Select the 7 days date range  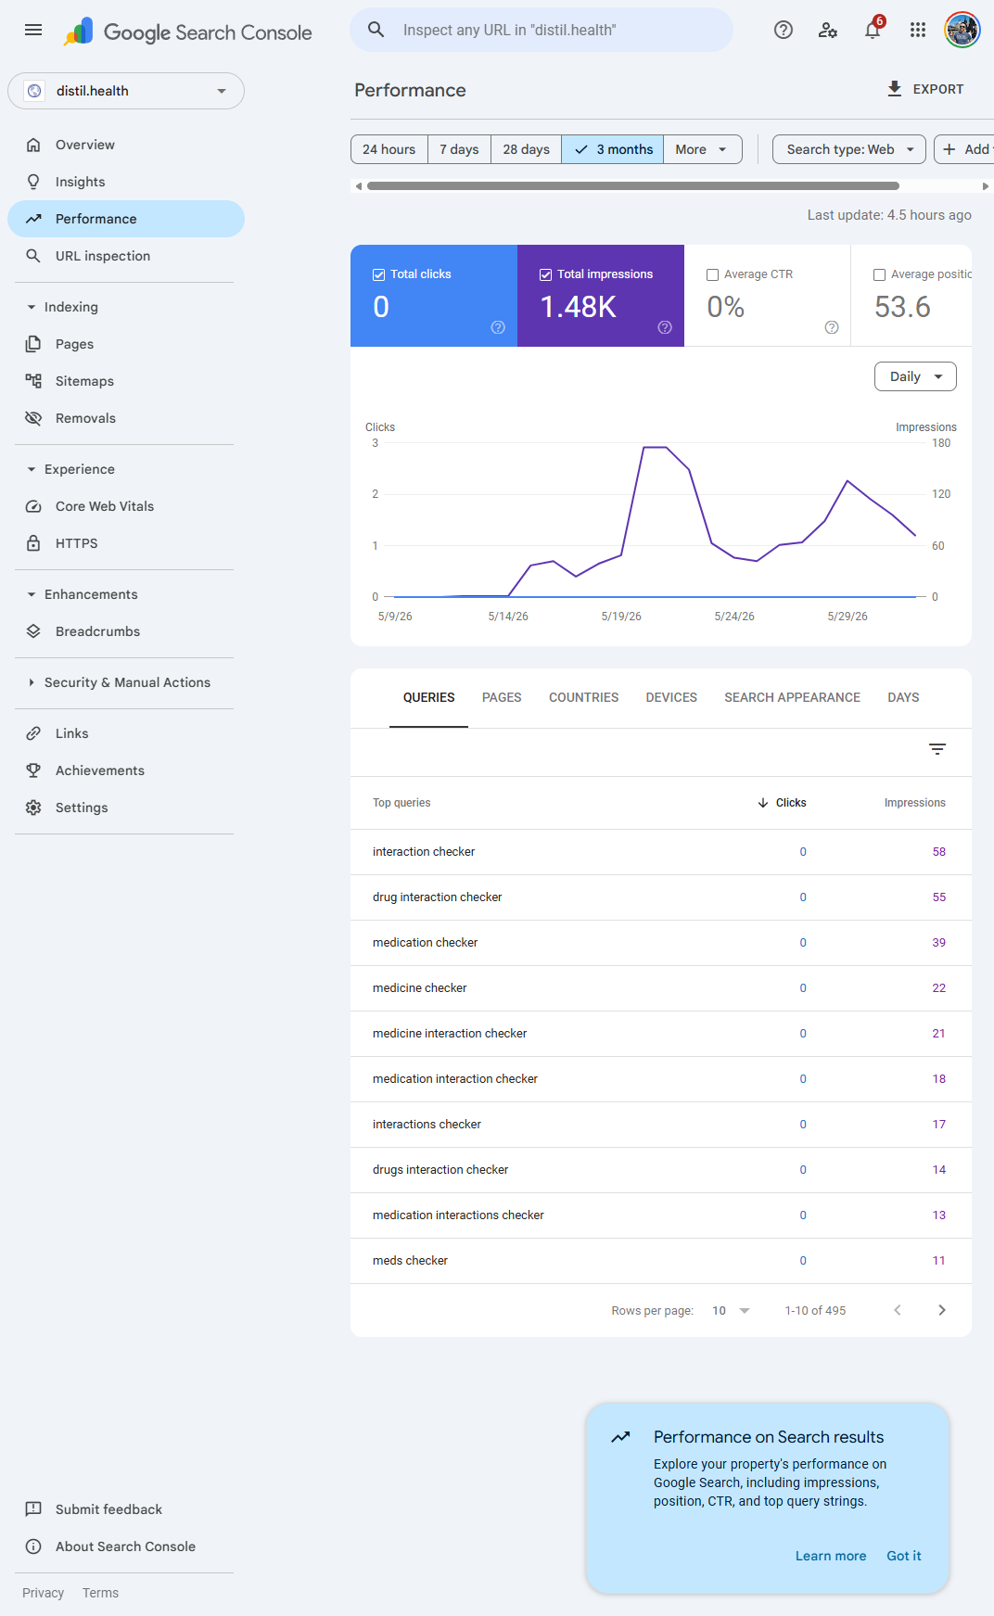point(459,149)
